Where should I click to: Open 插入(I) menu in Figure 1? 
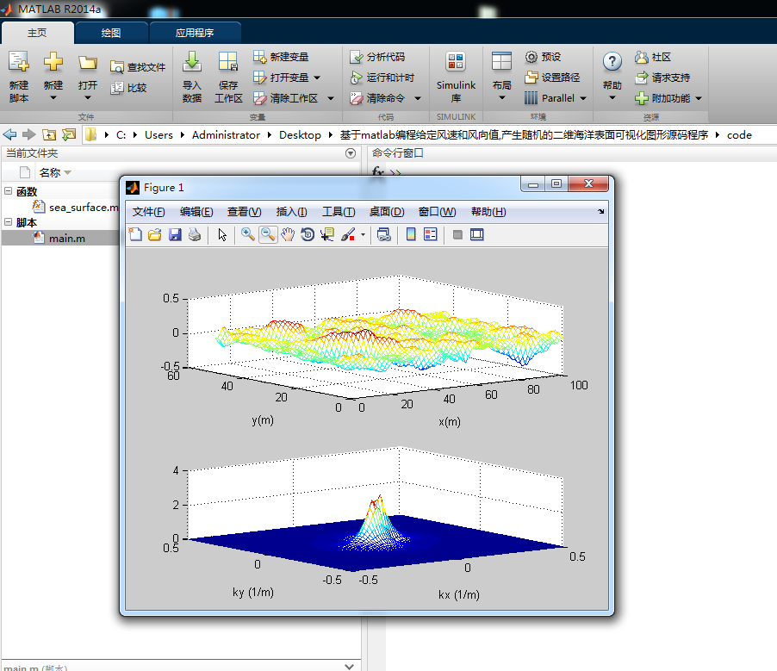(291, 212)
